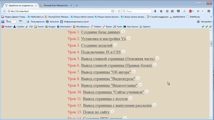Click the Pocket save icon
Image resolution: width=214 pixels, height=120 pixels.
pyautogui.click(x=178, y=11)
